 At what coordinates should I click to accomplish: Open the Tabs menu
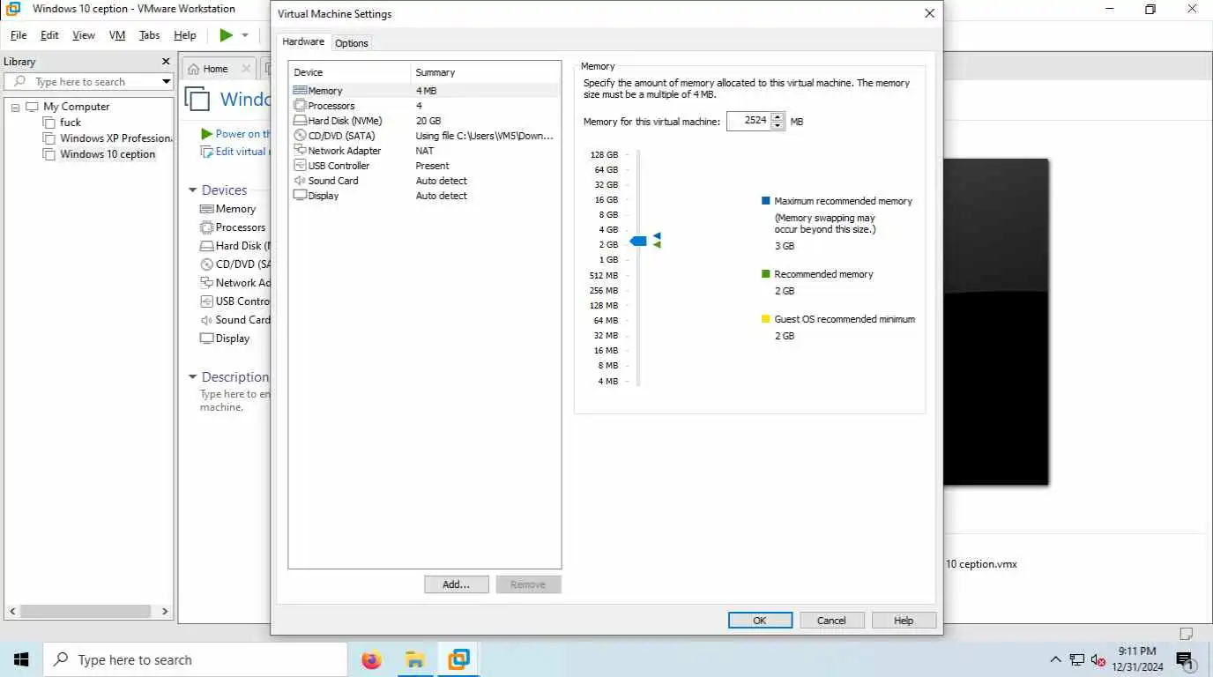[x=150, y=35]
